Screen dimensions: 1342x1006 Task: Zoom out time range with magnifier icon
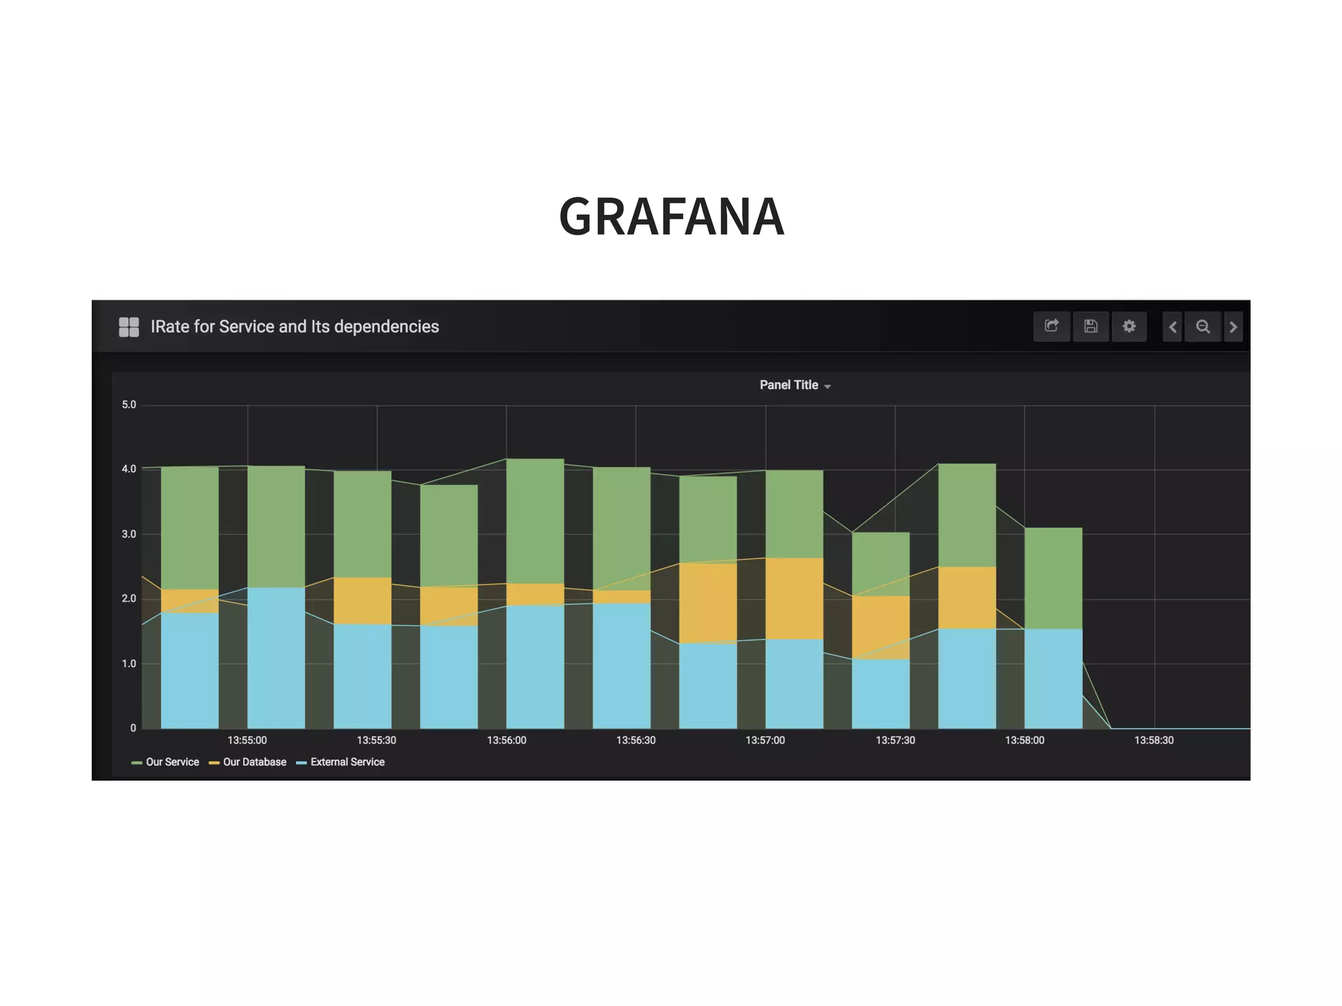tap(1203, 327)
